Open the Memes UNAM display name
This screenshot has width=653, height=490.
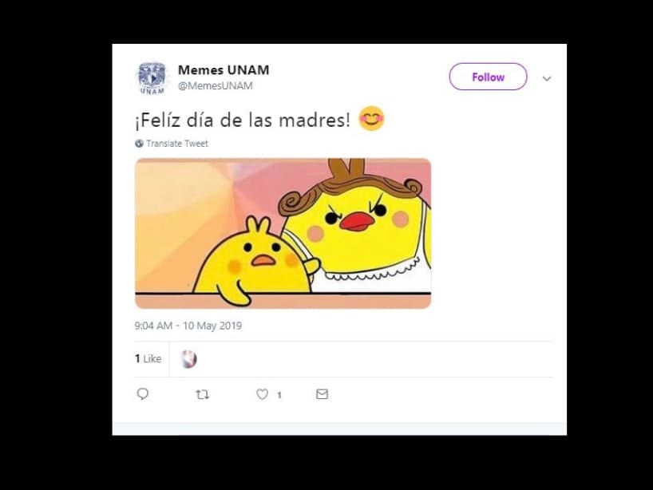pyautogui.click(x=224, y=70)
